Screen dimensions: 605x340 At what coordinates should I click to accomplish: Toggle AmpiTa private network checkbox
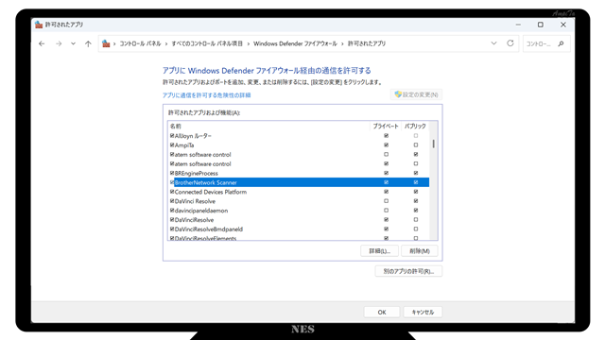point(387,144)
